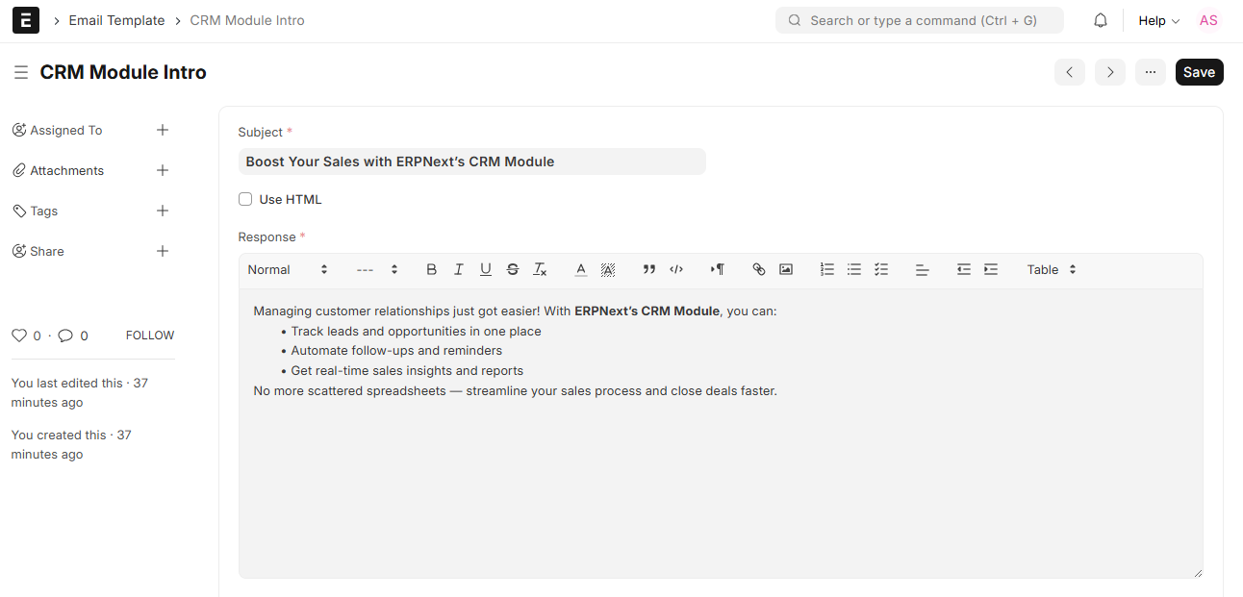
Task: Open the Help dropdown menu
Action: point(1158,20)
